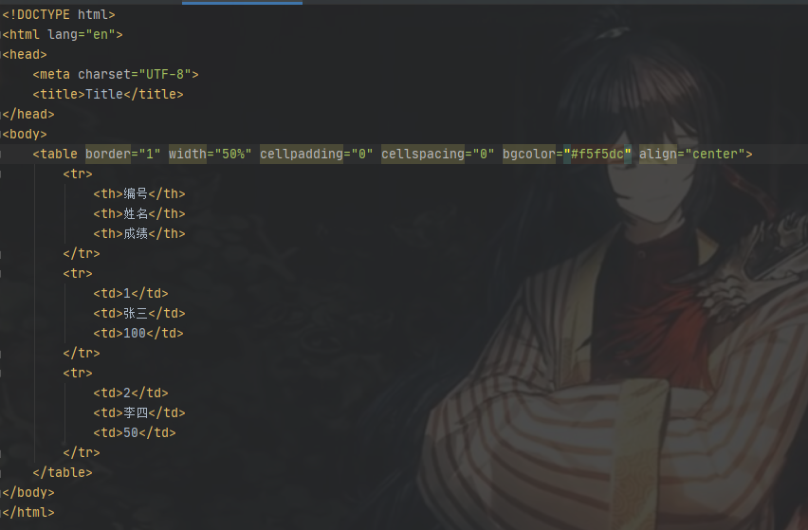Collapse the body element fold marker
This screenshot has height=530, width=808.
[1, 135]
